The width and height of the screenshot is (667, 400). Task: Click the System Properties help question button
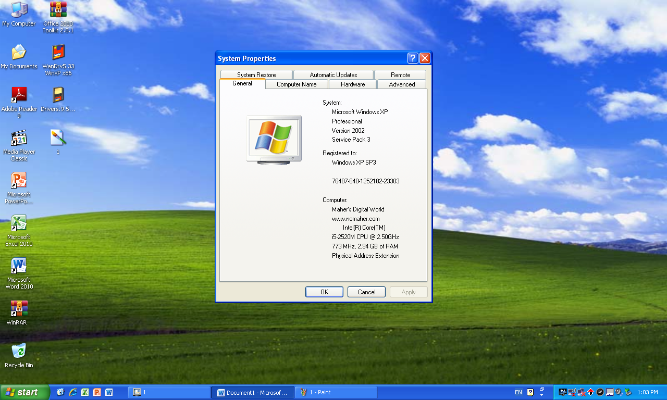412,58
